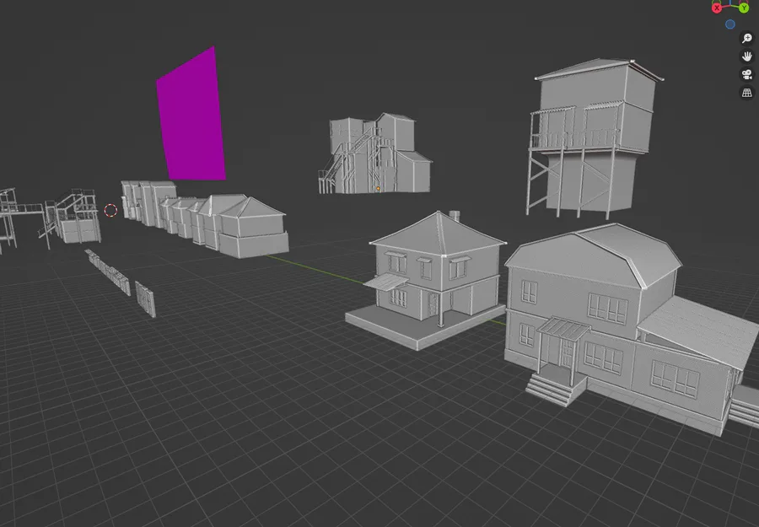Click the red-white 3D cursor
The height and width of the screenshot is (527, 759).
coord(110,211)
